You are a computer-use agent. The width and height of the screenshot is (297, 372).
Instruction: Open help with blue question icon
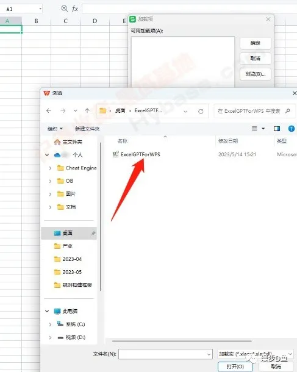[292, 129]
